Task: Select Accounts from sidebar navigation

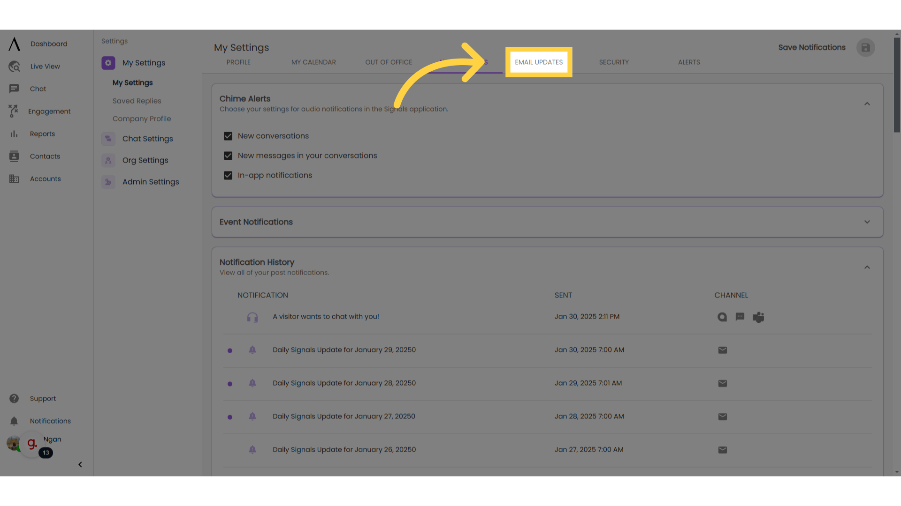Action: [45, 179]
